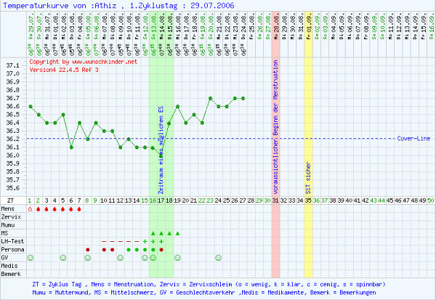The image size is (436, 300).
Task: Select the lowest temperature point on day 6
Action: (71, 147)
